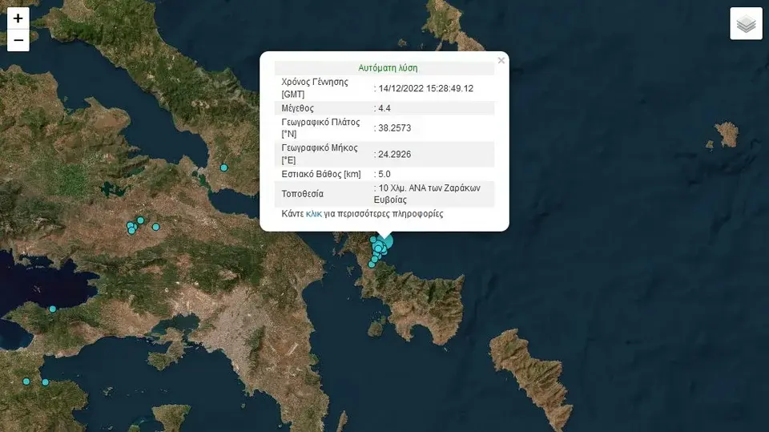
Task: Zoom in on the map
Action: click(18, 18)
